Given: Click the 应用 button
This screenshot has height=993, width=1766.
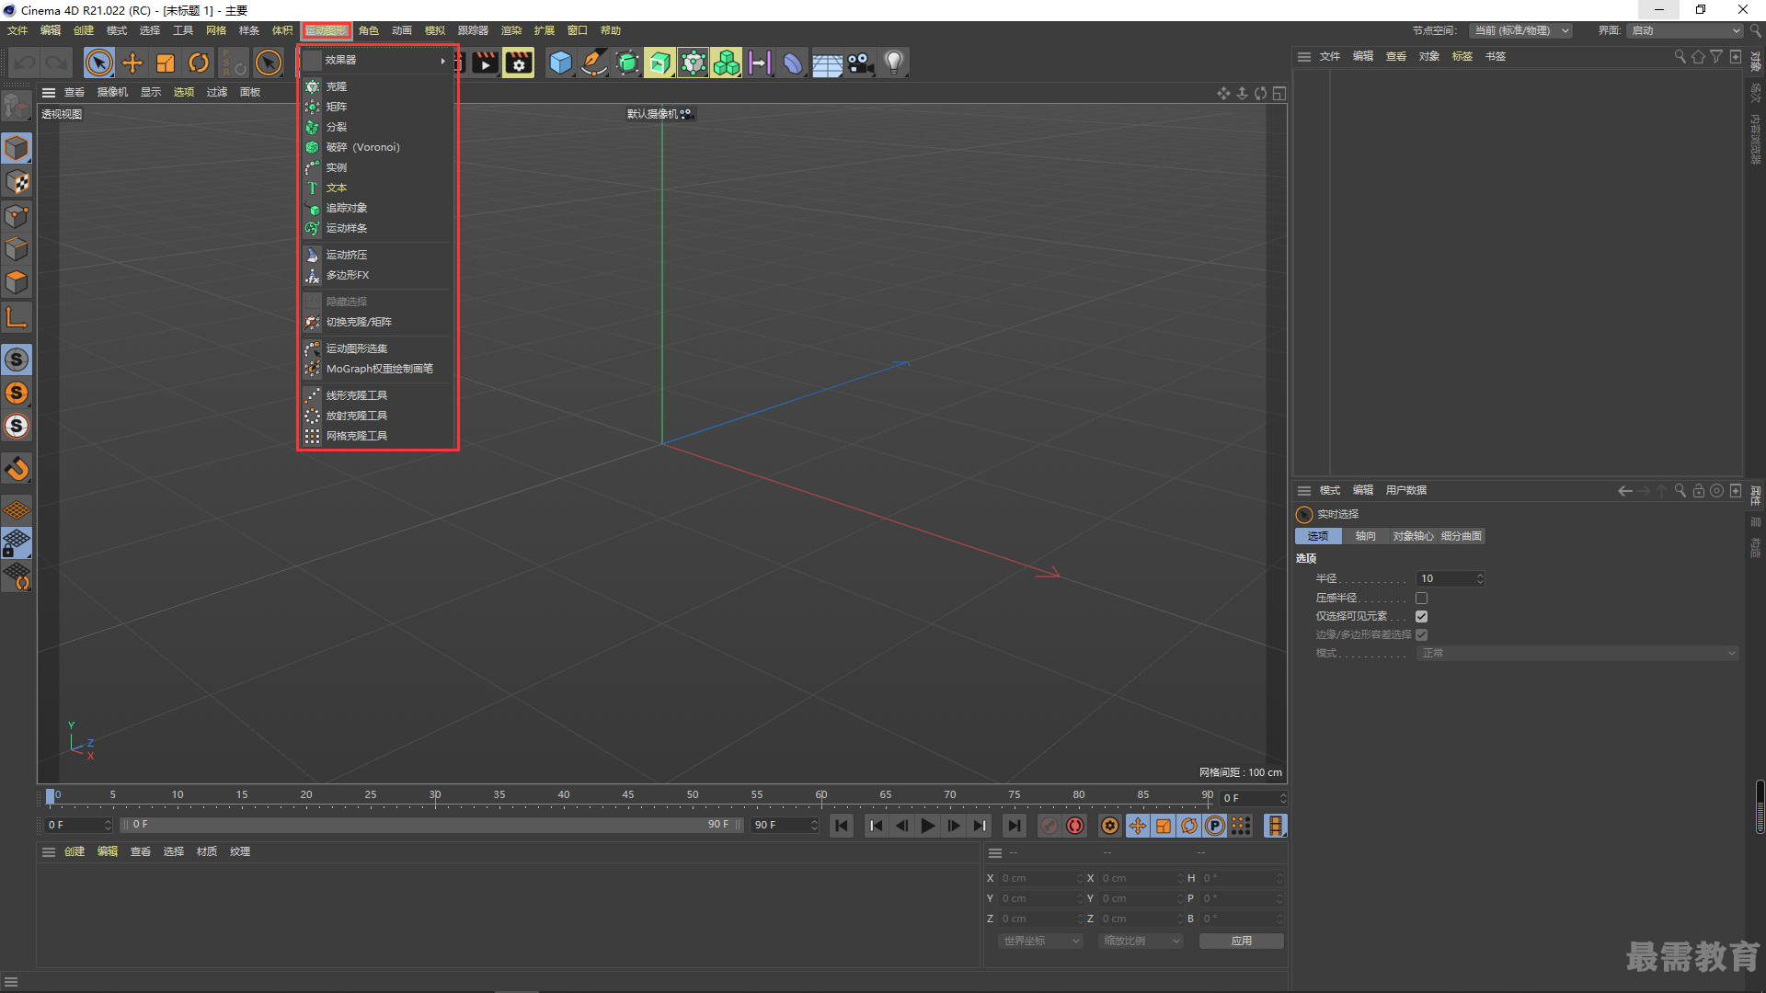Looking at the screenshot, I should 1242,941.
